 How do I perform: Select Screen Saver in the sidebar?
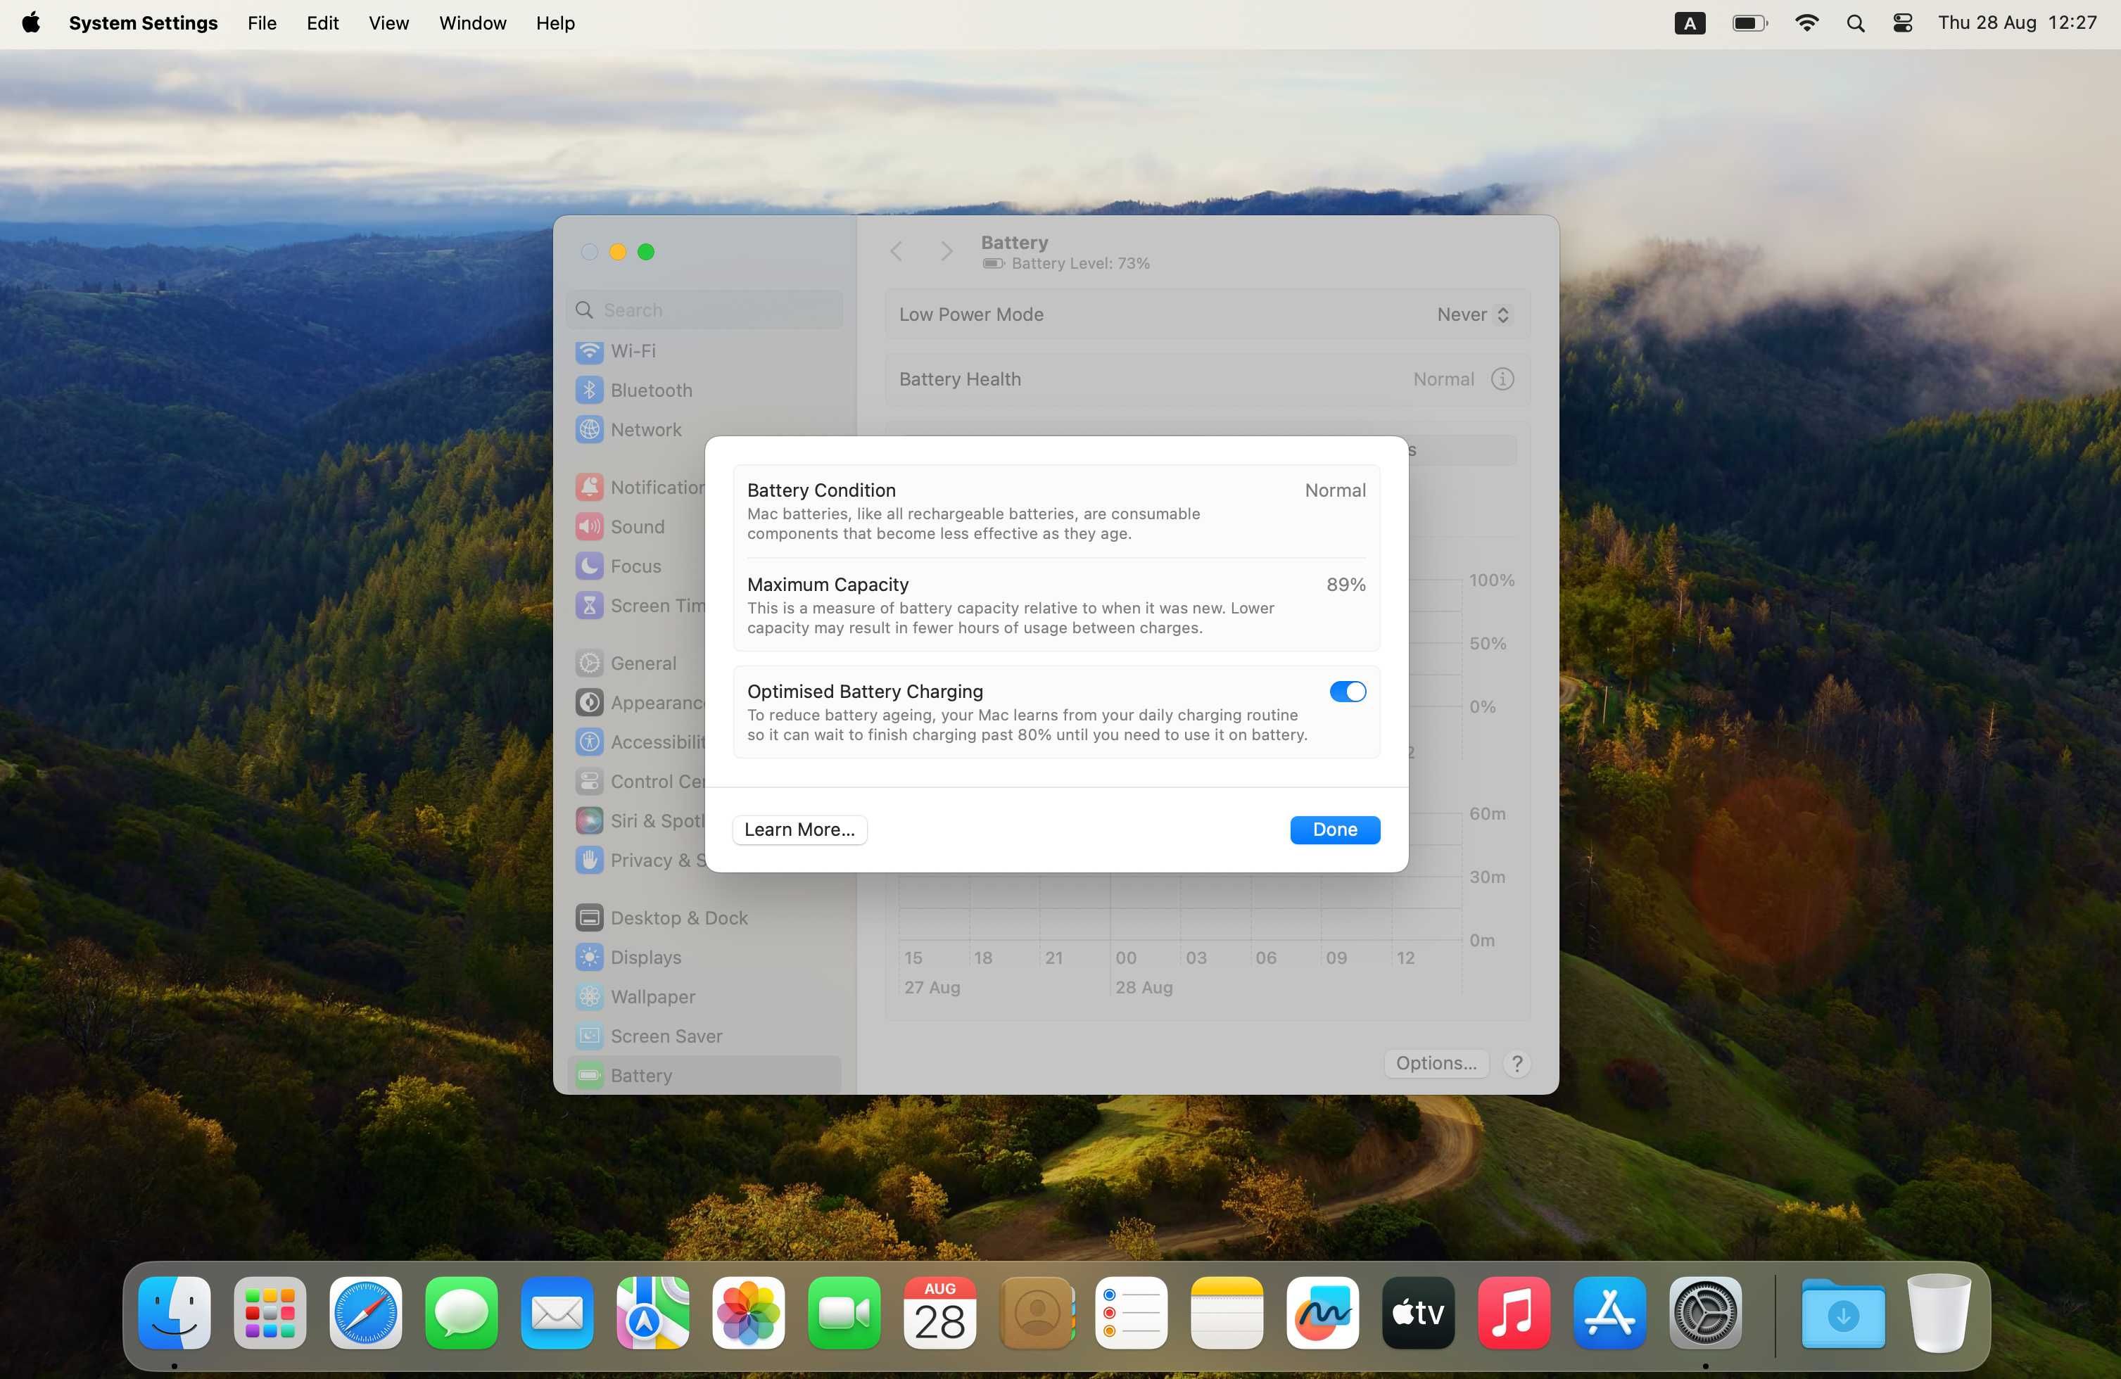(x=704, y=1036)
